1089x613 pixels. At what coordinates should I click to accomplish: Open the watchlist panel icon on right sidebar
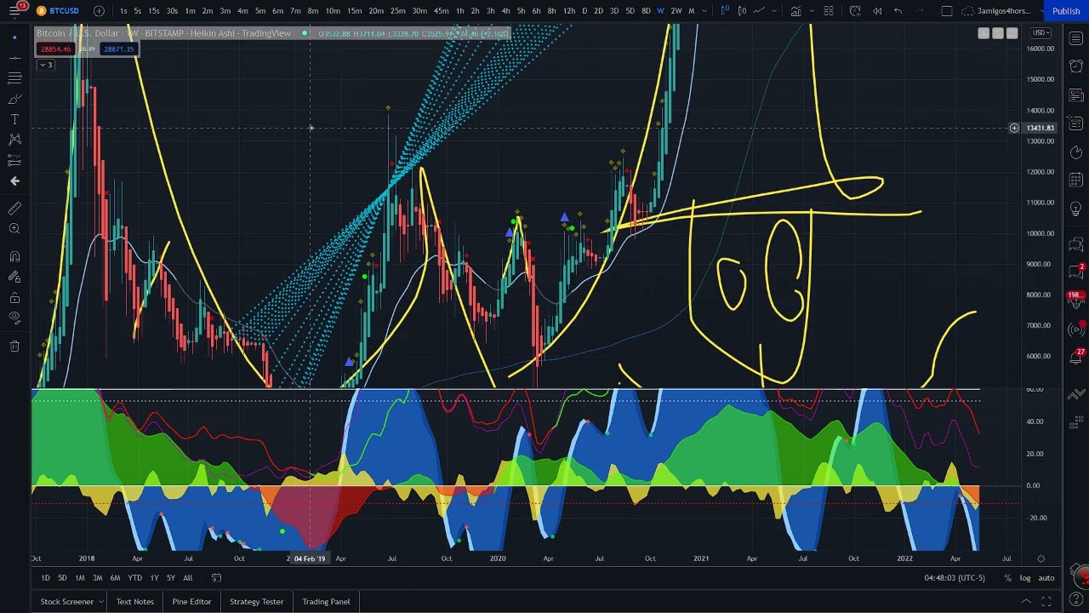tap(1076, 38)
